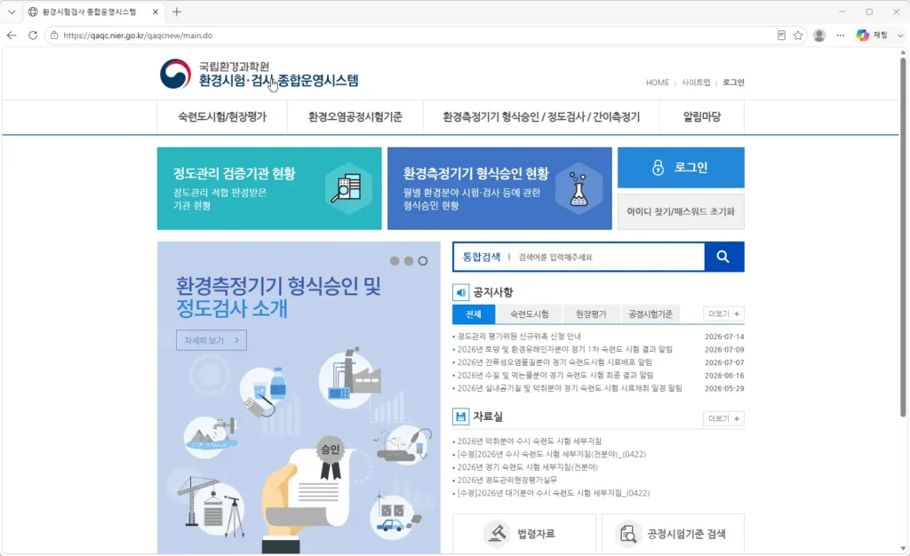Select the first carousel dot

(395, 261)
